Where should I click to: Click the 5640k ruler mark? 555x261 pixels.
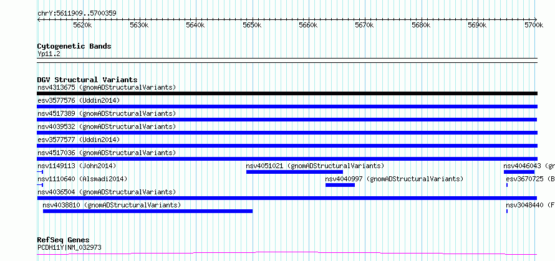click(195, 25)
